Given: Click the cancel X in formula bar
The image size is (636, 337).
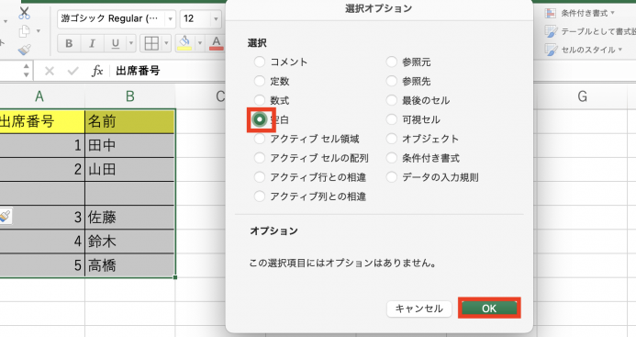Looking at the screenshot, I should (50, 72).
